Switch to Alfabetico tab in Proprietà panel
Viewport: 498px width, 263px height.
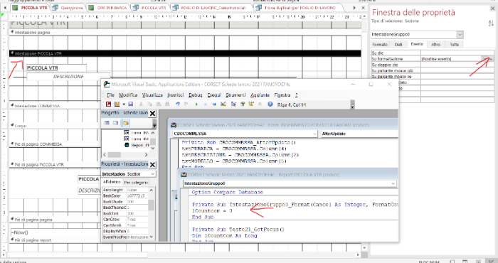click(x=112, y=182)
